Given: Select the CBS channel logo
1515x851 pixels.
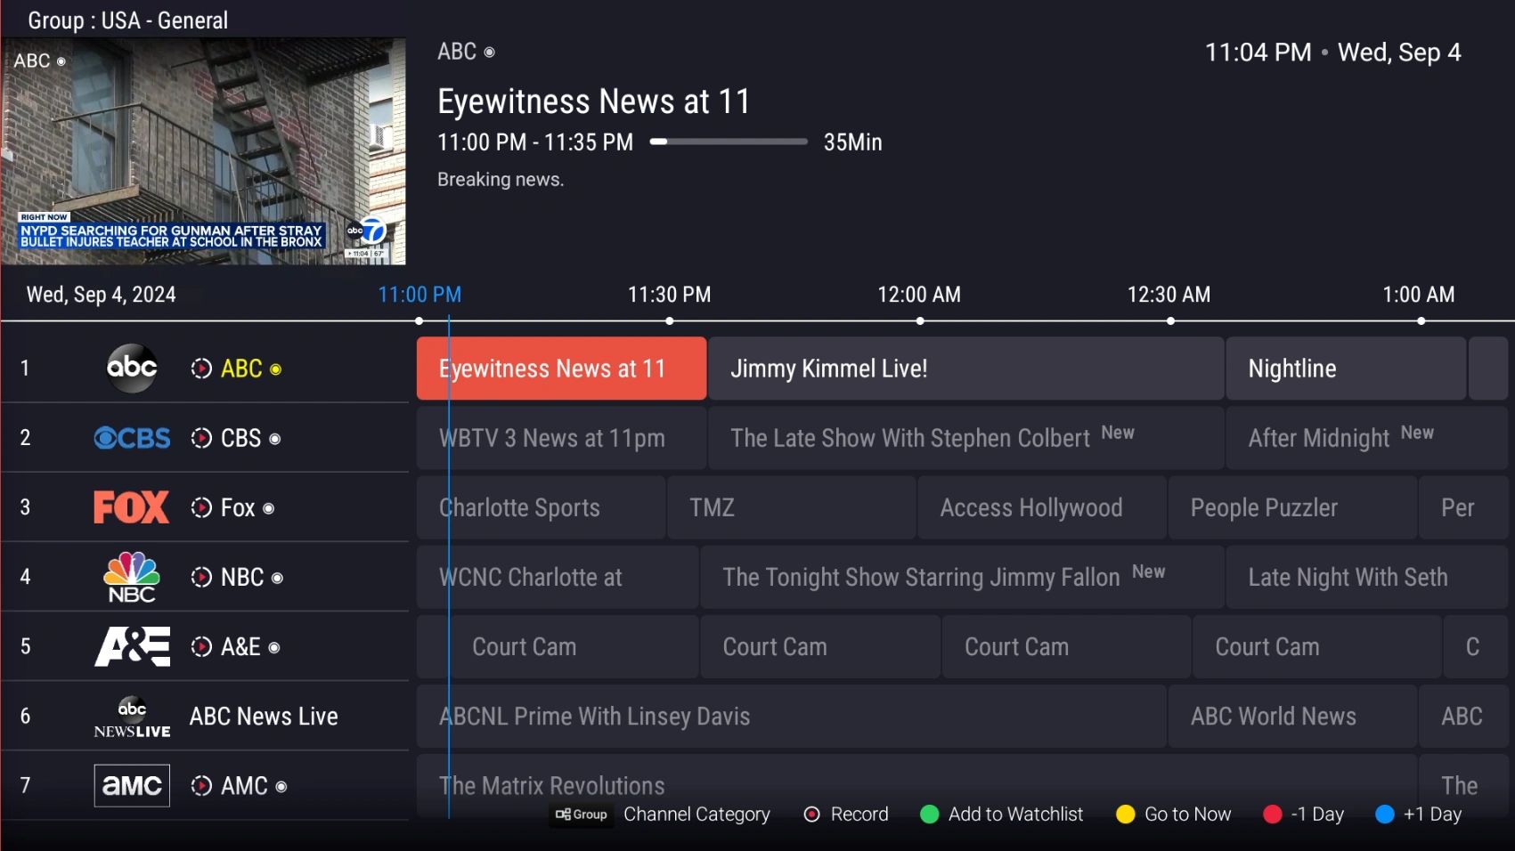Looking at the screenshot, I should tap(132, 438).
